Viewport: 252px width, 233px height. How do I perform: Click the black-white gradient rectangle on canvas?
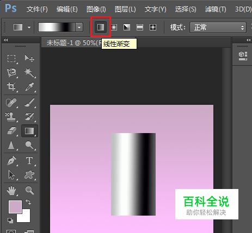click(133, 174)
